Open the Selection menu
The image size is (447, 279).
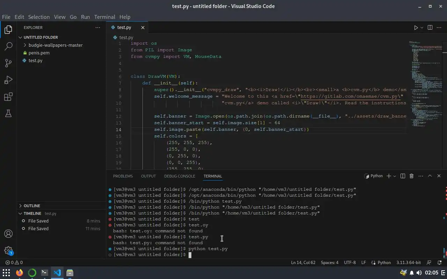39,17
